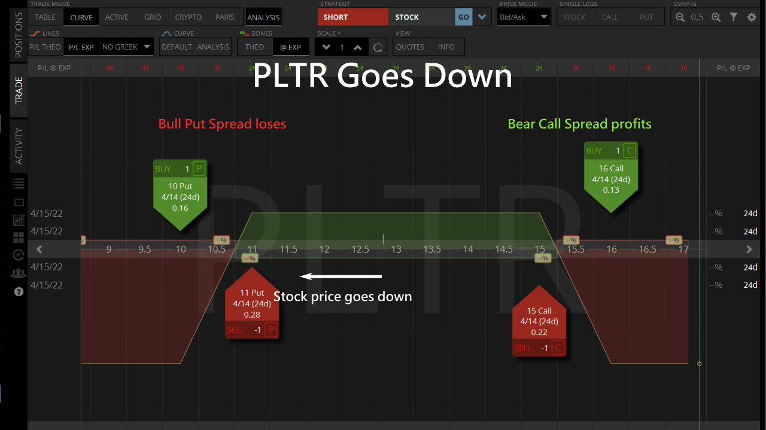This screenshot has height=430, width=766.
Task: Open the config gear settings icon
Action: [752, 17]
